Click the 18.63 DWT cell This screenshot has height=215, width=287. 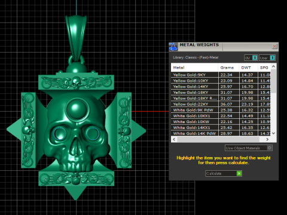point(249,133)
